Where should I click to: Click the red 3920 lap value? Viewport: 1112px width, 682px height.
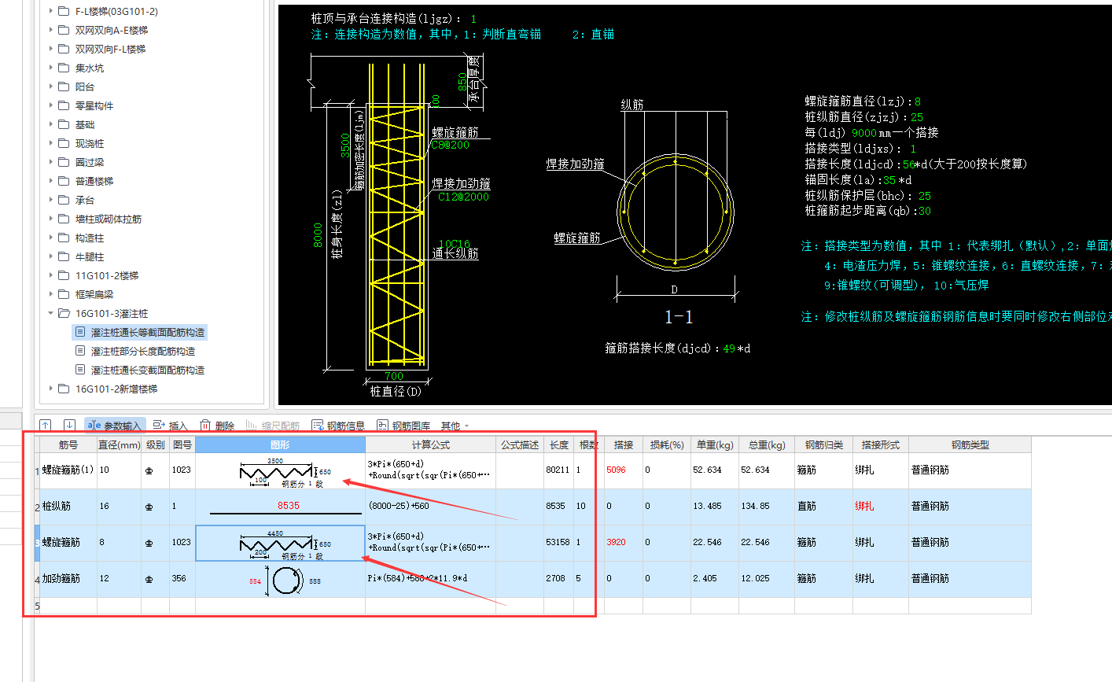[616, 543]
